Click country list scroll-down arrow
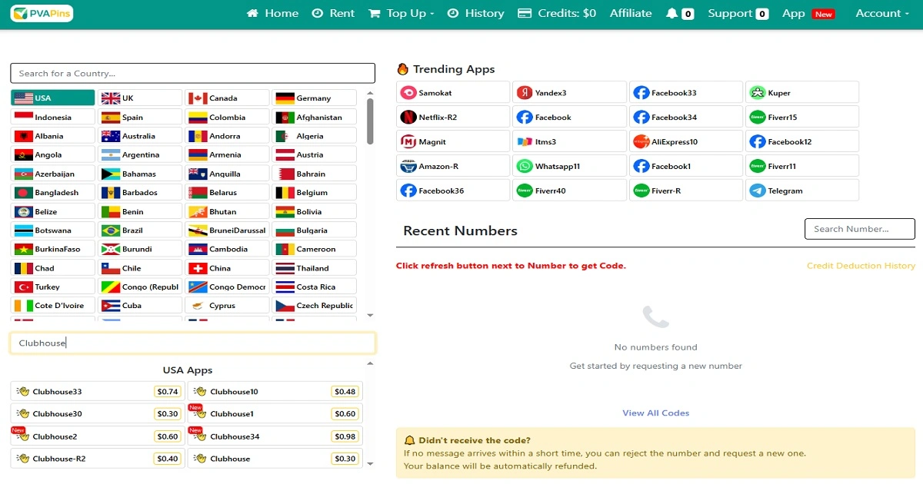 [x=370, y=315]
